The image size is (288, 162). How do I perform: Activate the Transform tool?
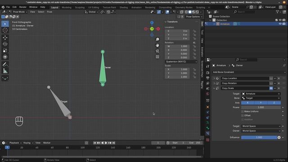click(x=5, y=57)
